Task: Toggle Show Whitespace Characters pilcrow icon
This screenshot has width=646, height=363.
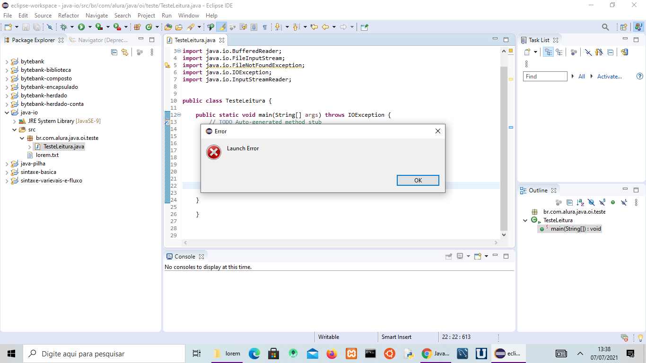Action: click(265, 27)
